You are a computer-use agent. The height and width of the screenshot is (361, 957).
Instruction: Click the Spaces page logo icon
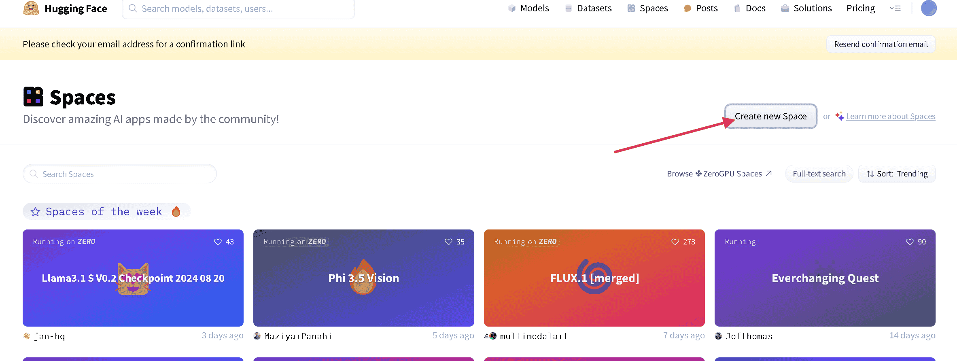tap(33, 97)
